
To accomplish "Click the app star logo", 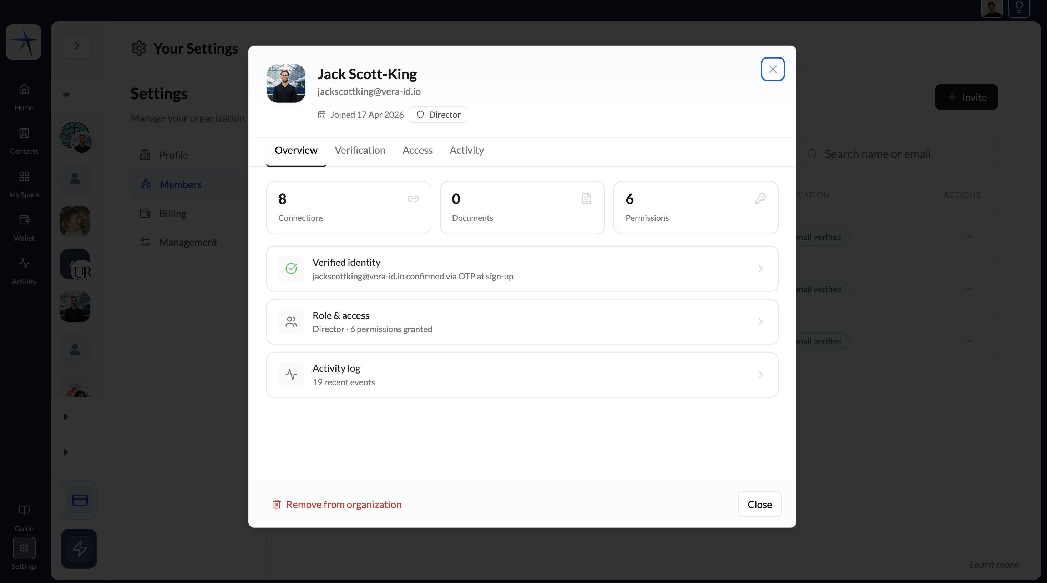I will 24,42.
